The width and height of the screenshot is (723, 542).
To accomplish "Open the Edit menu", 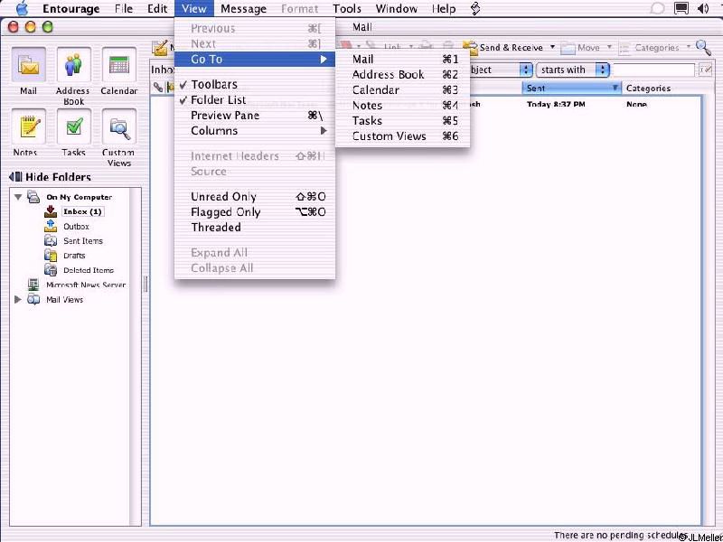I will point(157,8).
